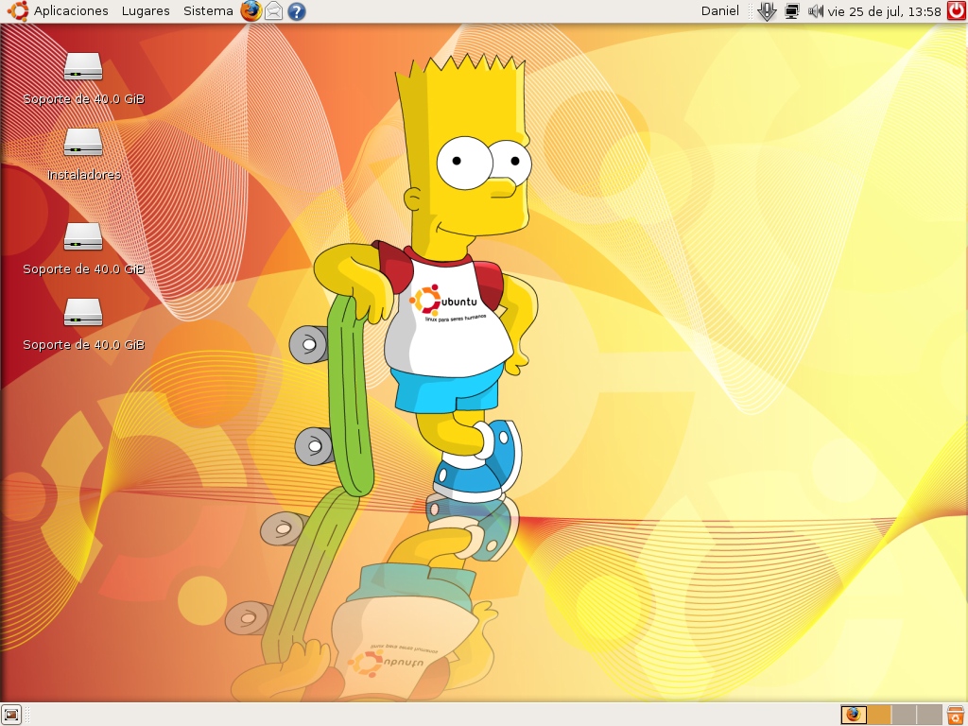Viewport: 968px width, 726px height.
Task: Select the lowest Soporte de 40.0 GiB drive
Action: [83, 312]
